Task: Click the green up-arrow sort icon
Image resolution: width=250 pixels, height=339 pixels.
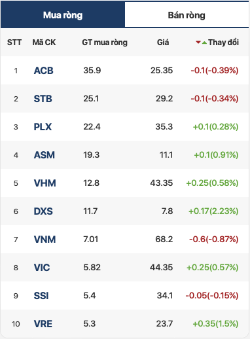Action: [x=204, y=43]
